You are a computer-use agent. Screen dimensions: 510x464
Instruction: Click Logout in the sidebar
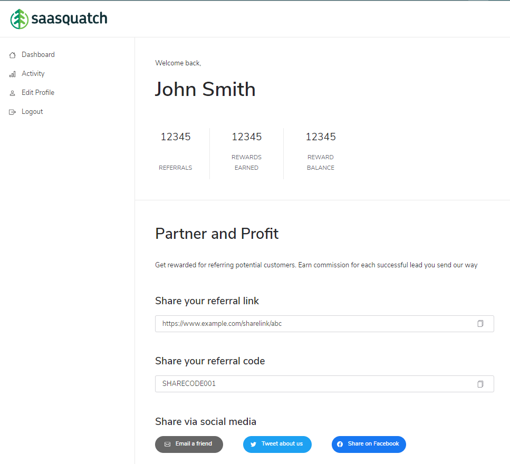click(32, 111)
